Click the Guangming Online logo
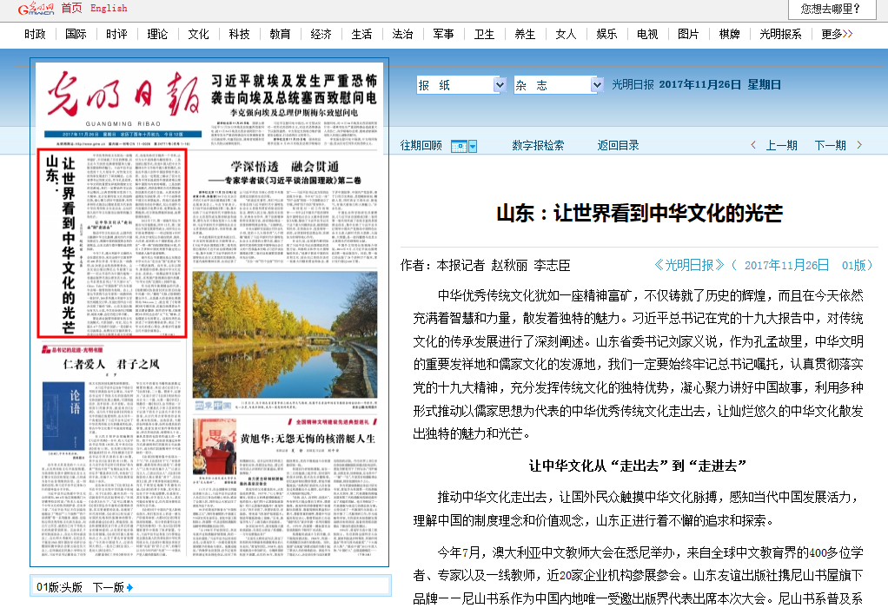Screen dimensions: 888x608 pyautogui.click(x=29, y=9)
